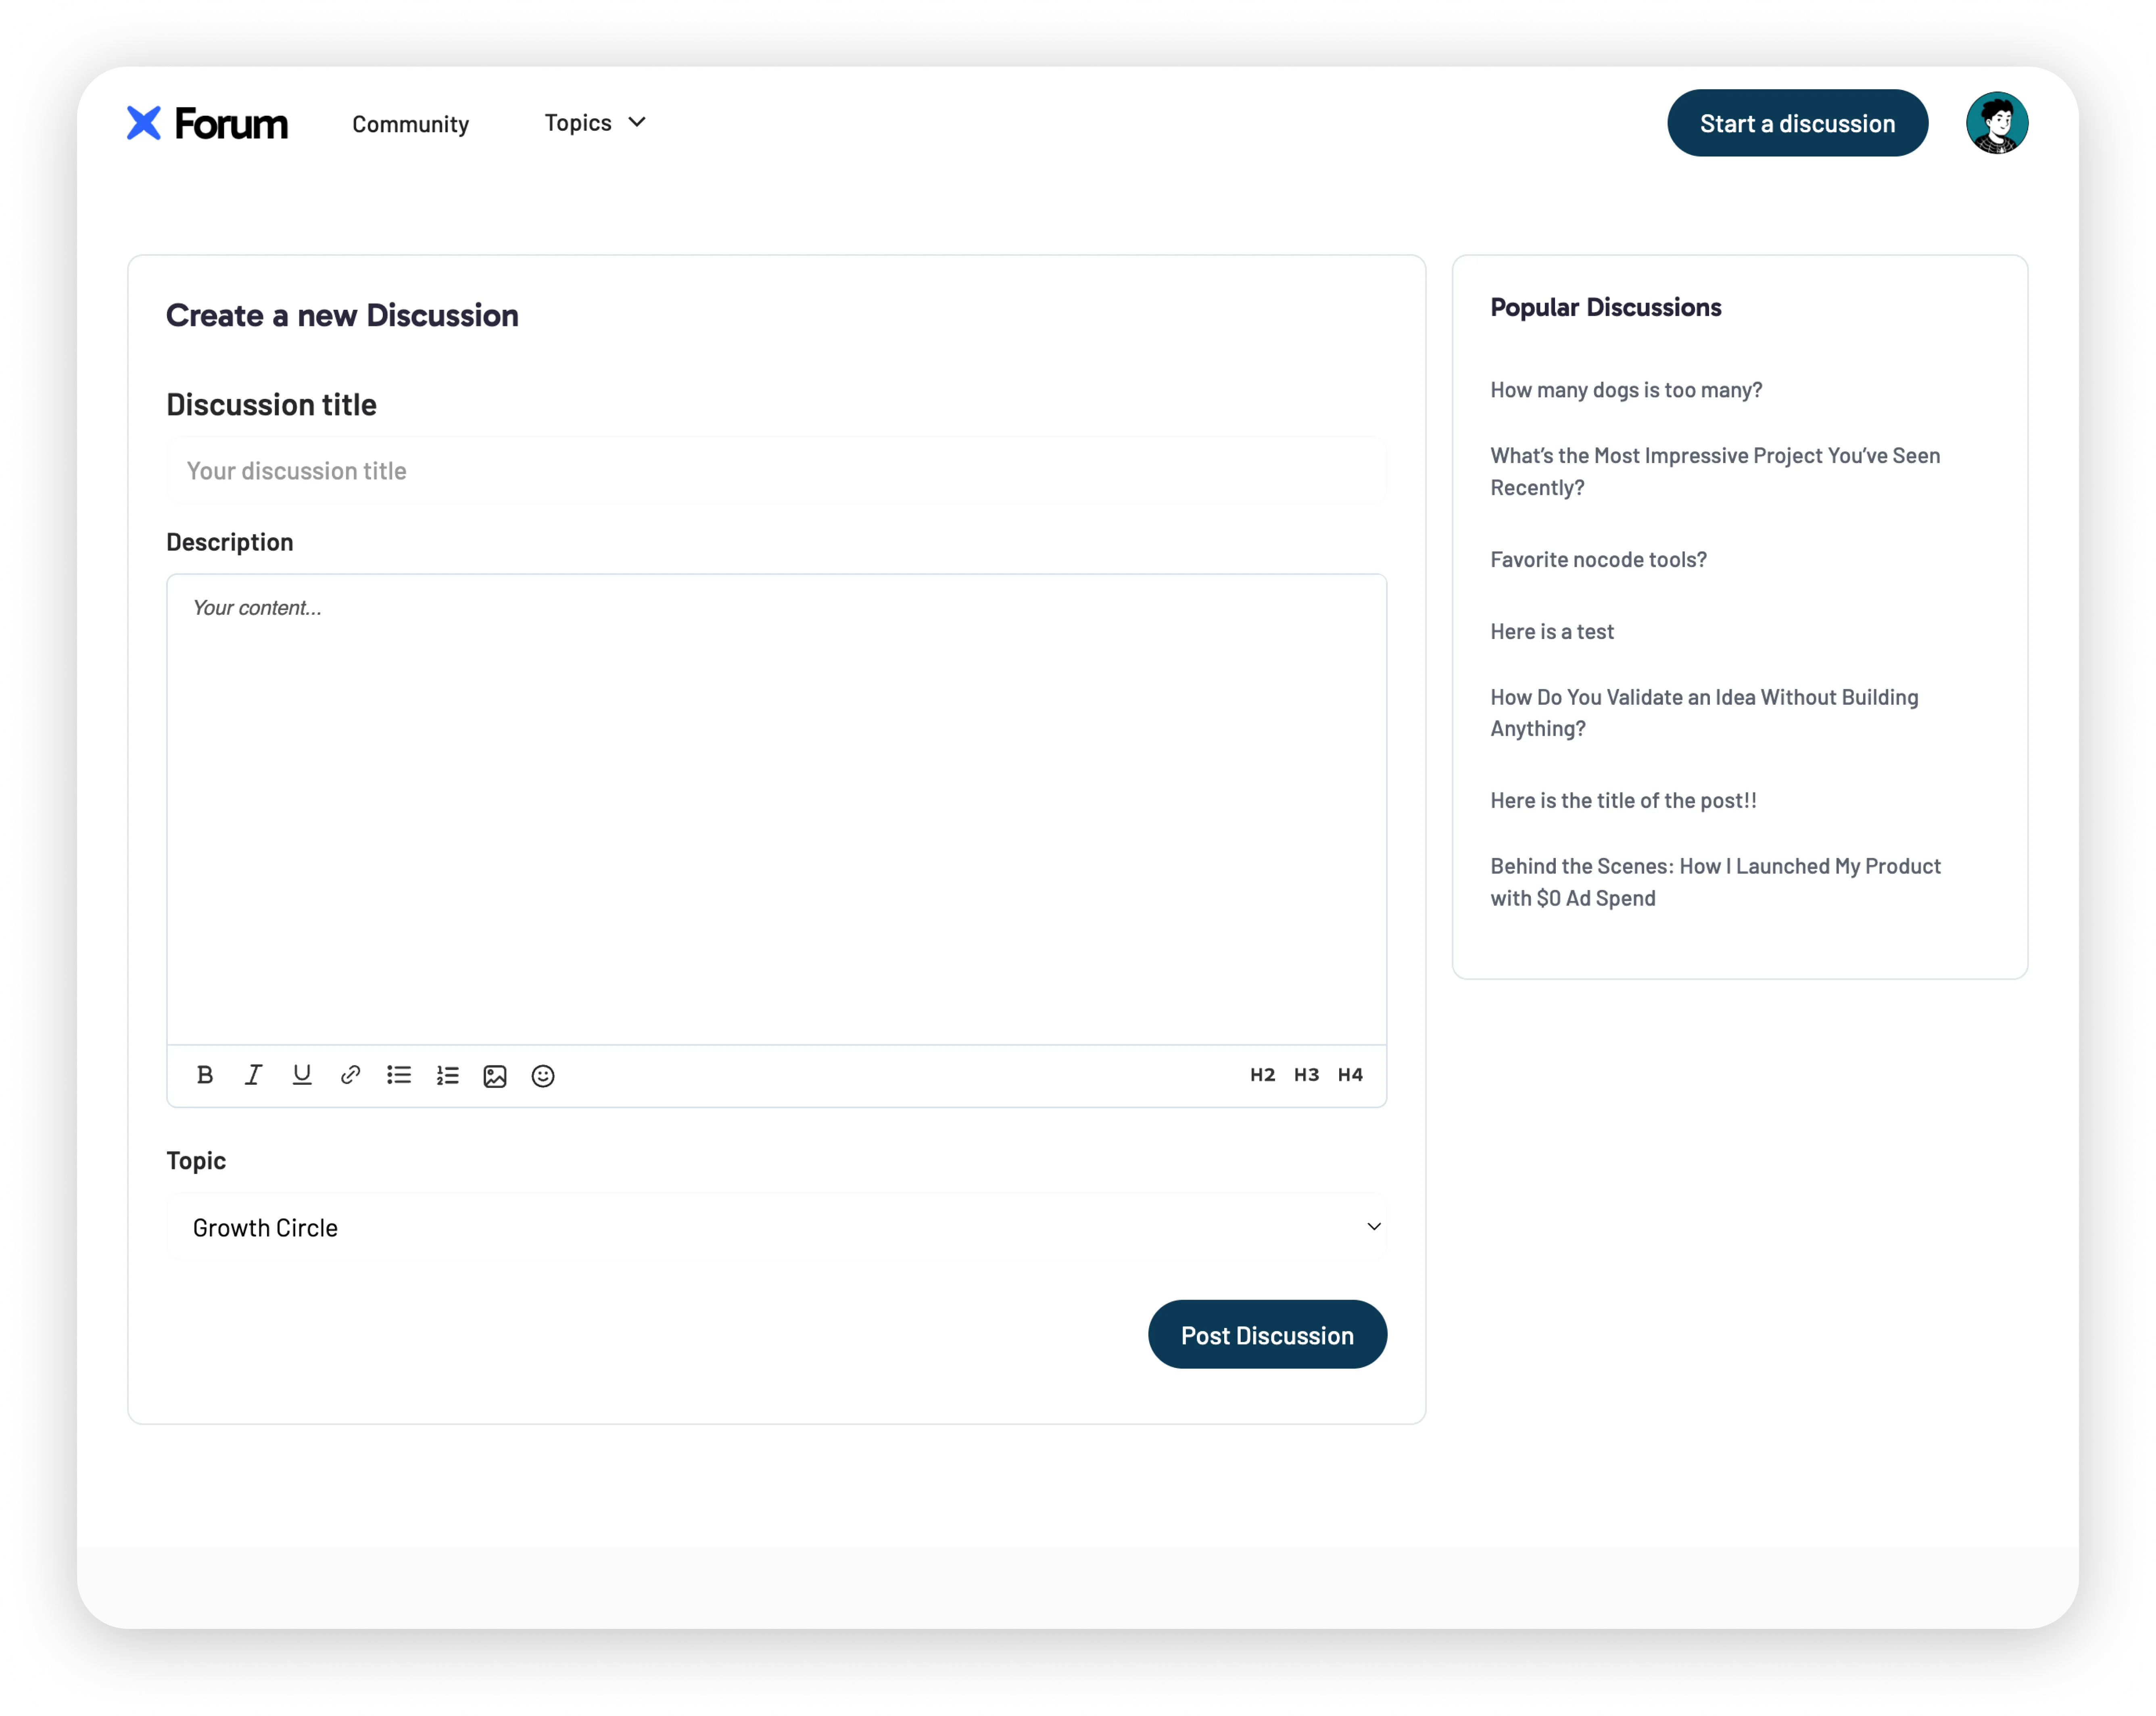Image resolution: width=2156 pixels, height=1716 pixels.
Task: Toggle bold formatting in editor
Action: [205, 1075]
